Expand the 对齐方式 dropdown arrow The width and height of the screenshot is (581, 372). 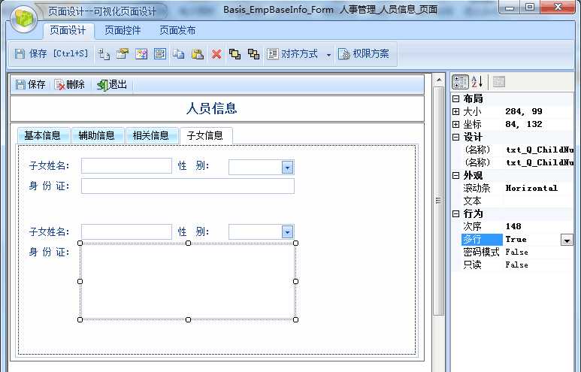(x=328, y=55)
